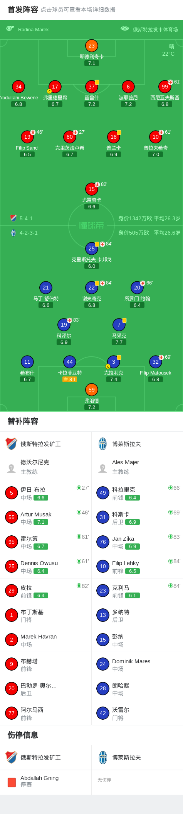This screenshot has height=814, width=183.
Task: Click blue player 7 马采克 circle
Action: [119, 325]
